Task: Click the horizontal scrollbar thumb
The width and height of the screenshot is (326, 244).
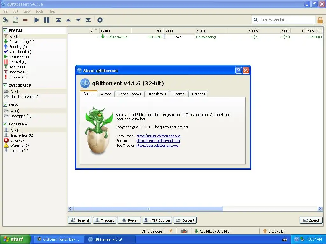Action: pos(148,209)
